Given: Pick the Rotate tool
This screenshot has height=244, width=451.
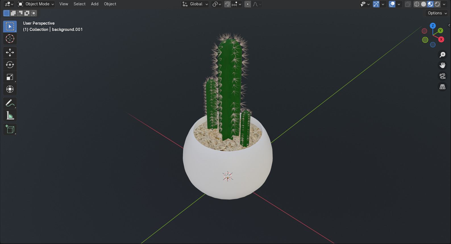Looking at the screenshot, I should (10, 65).
